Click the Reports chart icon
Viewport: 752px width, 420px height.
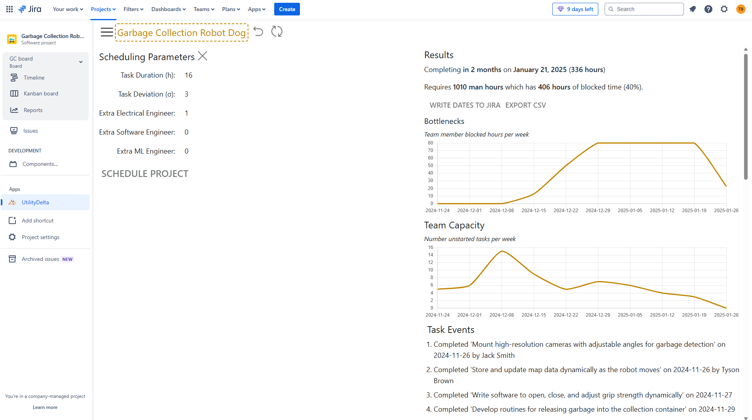[x=14, y=110]
